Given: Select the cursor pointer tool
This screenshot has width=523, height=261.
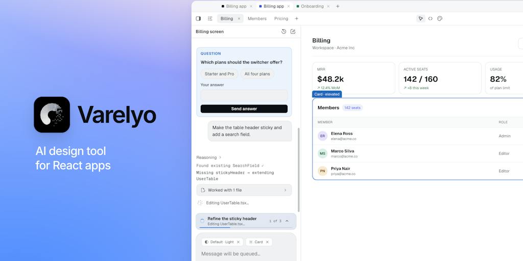Looking at the screenshot, I should [421, 19].
